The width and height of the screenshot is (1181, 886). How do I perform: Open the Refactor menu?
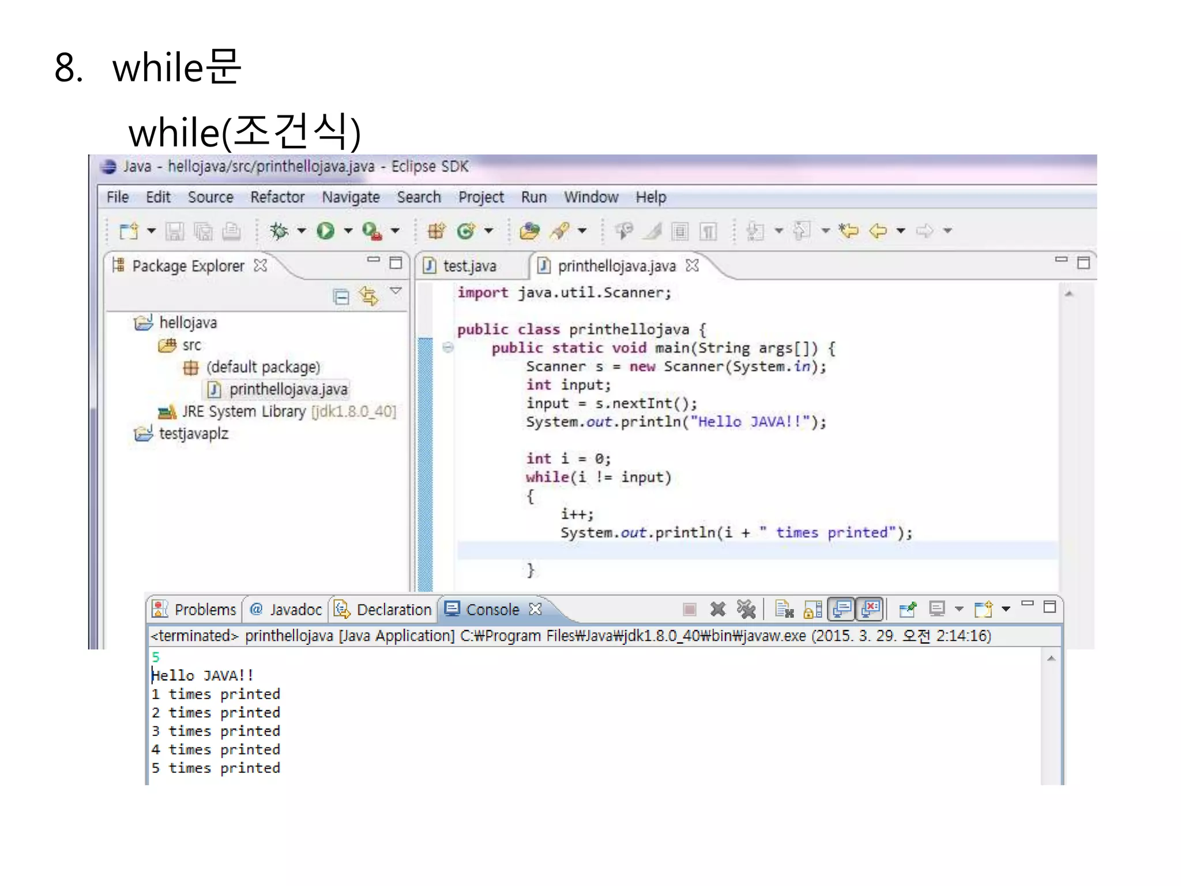[x=277, y=197]
